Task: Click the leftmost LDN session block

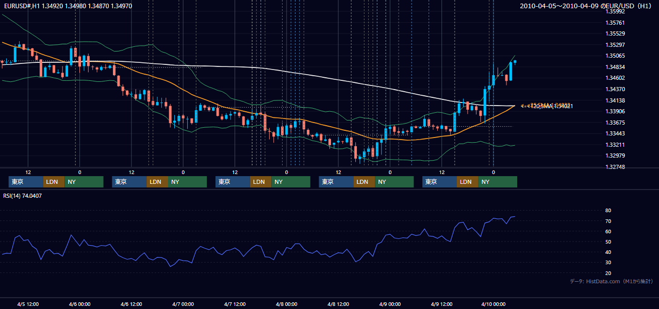Action: (54, 182)
